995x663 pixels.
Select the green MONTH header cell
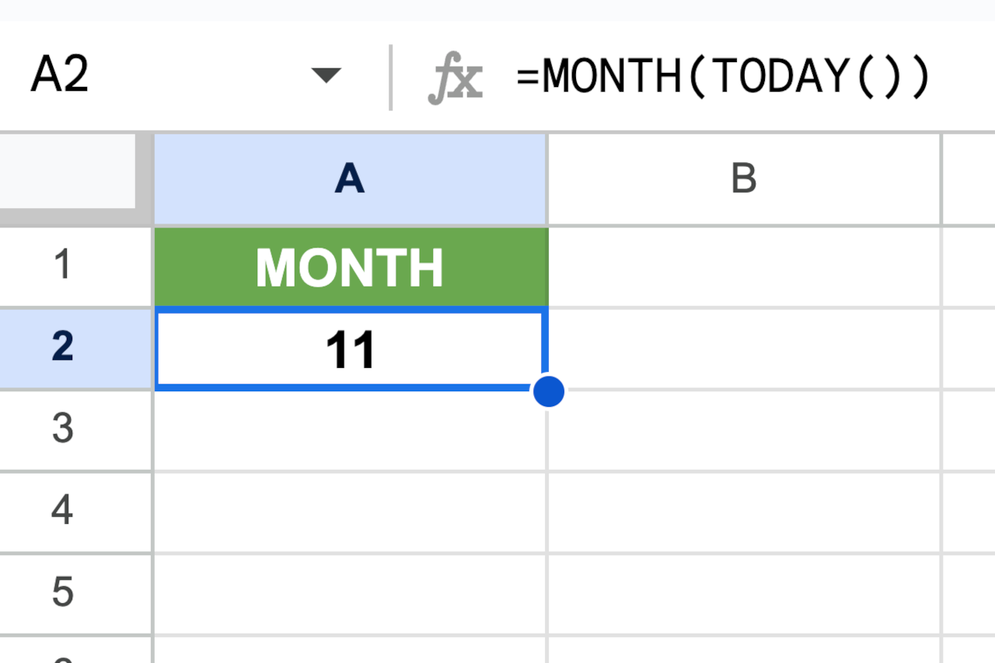(x=350, y=266)
